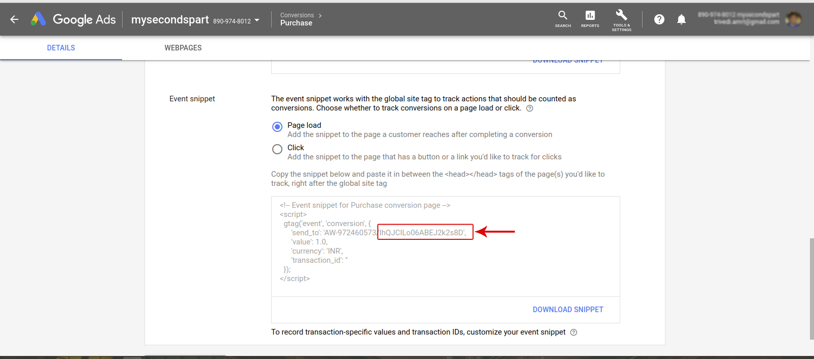Screen dimensions: 814x359
Task: Open the account profile avatar
Action: [x=793, y=19]
